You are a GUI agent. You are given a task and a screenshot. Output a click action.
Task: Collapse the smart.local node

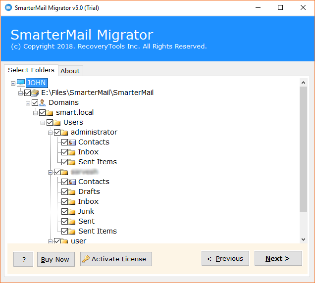pos(35,113)
